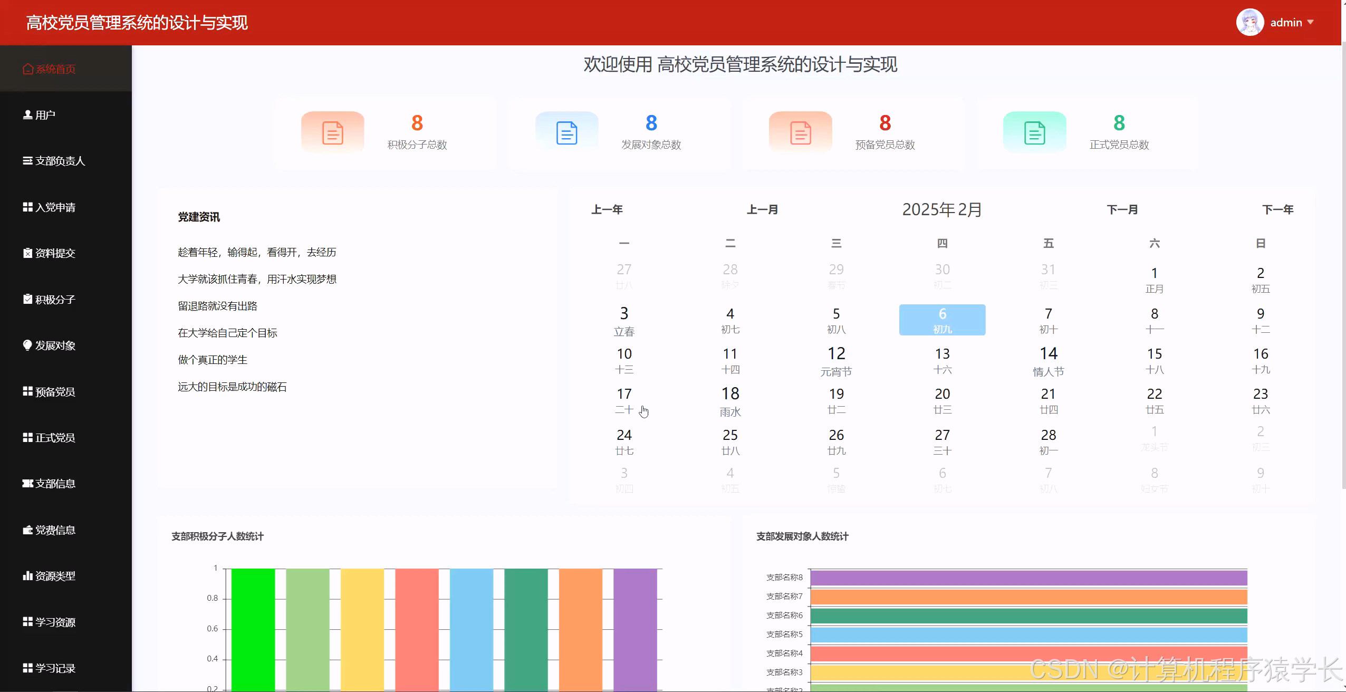Open the 党费信息 party fee icon
Image resolution: width=1346 pixels, height=692 pixels.
tap(28, 530)
